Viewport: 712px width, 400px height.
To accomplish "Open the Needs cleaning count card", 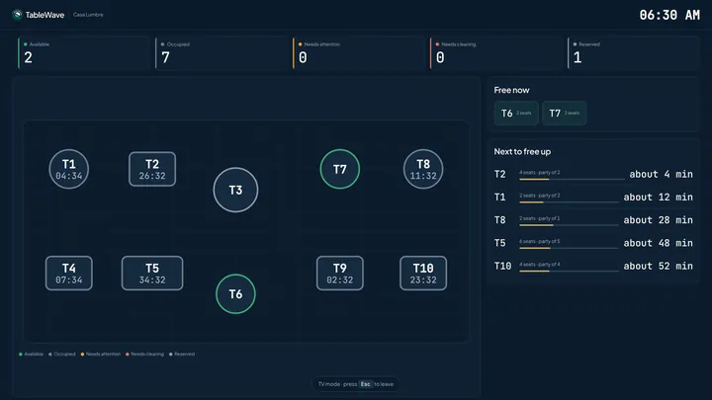I will [x=495, y=53].
